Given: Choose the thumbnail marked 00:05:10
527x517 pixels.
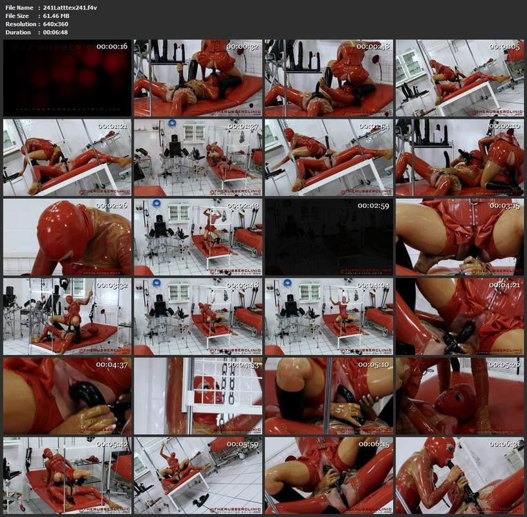Looking at the screenshot, I should coord(329,396).
